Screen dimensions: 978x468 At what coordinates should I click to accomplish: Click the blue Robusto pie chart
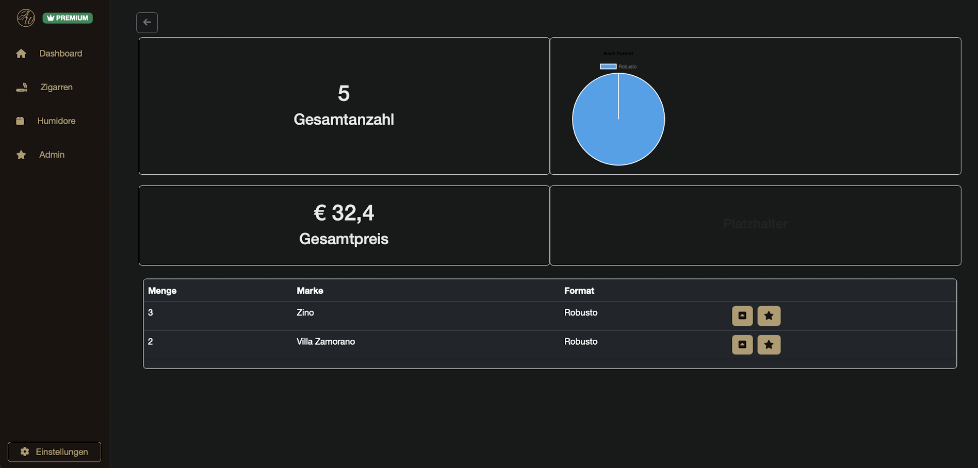[618, 119]
